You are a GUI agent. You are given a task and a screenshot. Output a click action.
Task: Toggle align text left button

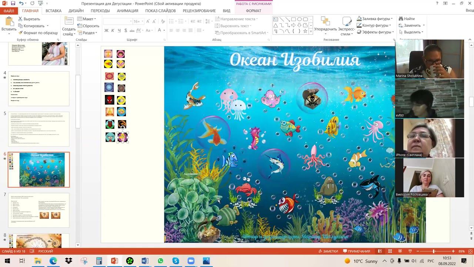pos(171,30)
